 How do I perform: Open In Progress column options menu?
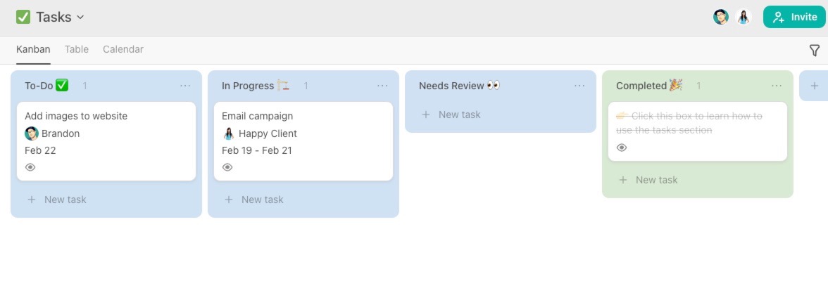tap(382, 86)
